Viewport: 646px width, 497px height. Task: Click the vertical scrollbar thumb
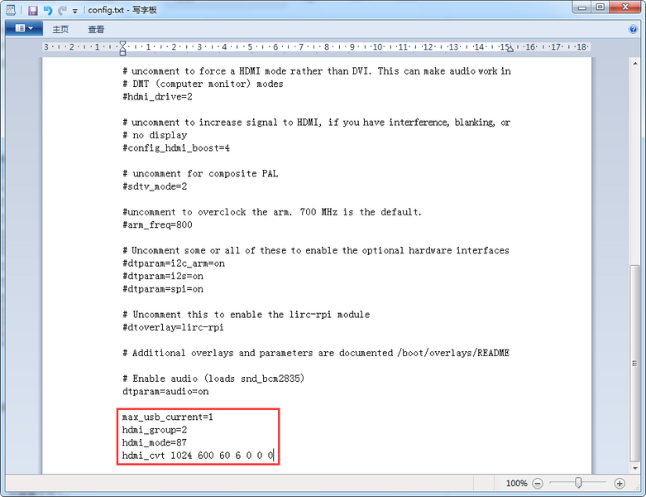(635, 364)
